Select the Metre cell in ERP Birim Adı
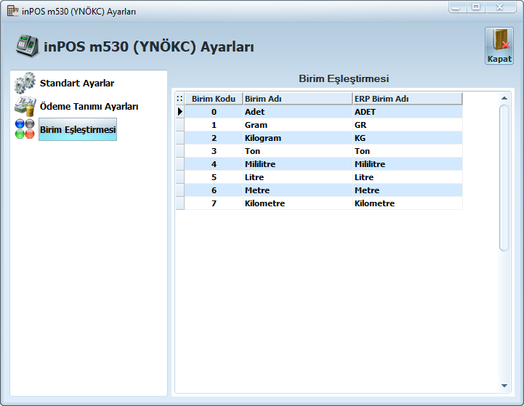 click(x=408, y=190)
